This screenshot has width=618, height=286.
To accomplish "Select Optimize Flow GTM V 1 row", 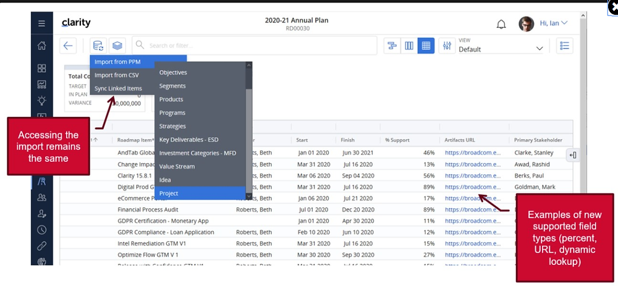I will click(316, 255).
